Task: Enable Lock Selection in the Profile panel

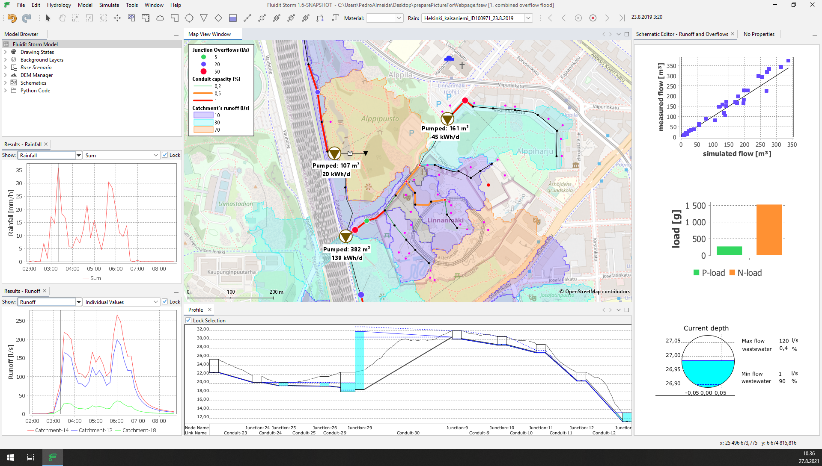Action: tap(188, 320)
